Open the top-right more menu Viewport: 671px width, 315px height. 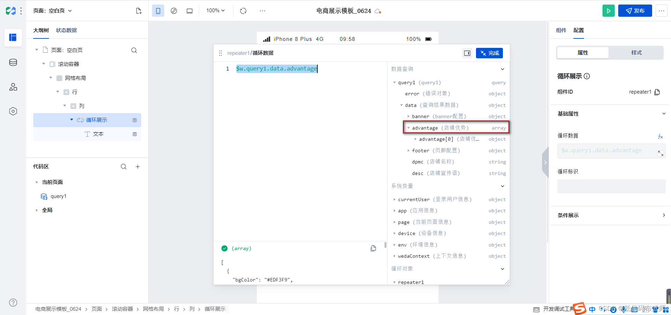click(x=661, y=11)
